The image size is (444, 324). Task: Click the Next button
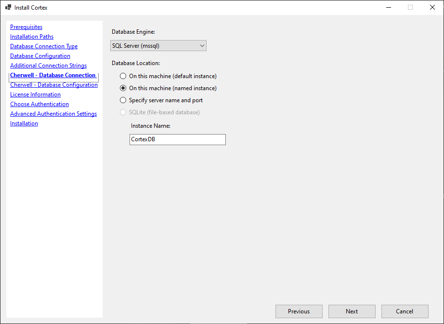pos(352,311)
